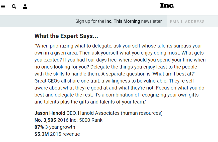
Task: Click the bold 'Inc. This Morning' newsletter name
Action: pyautogui.click(x=123, y=21)
